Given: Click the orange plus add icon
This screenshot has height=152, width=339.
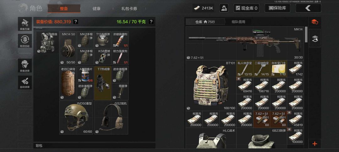Looking at the screenshot, I should tap(315, 144).
